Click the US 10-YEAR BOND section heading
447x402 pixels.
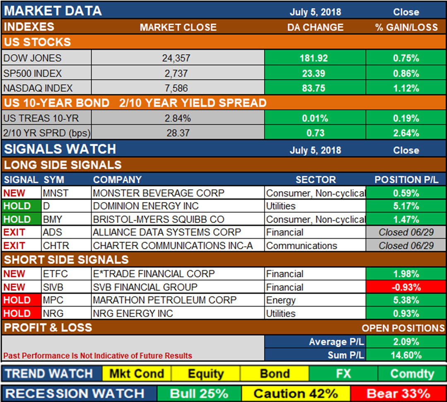coord(56,103)
